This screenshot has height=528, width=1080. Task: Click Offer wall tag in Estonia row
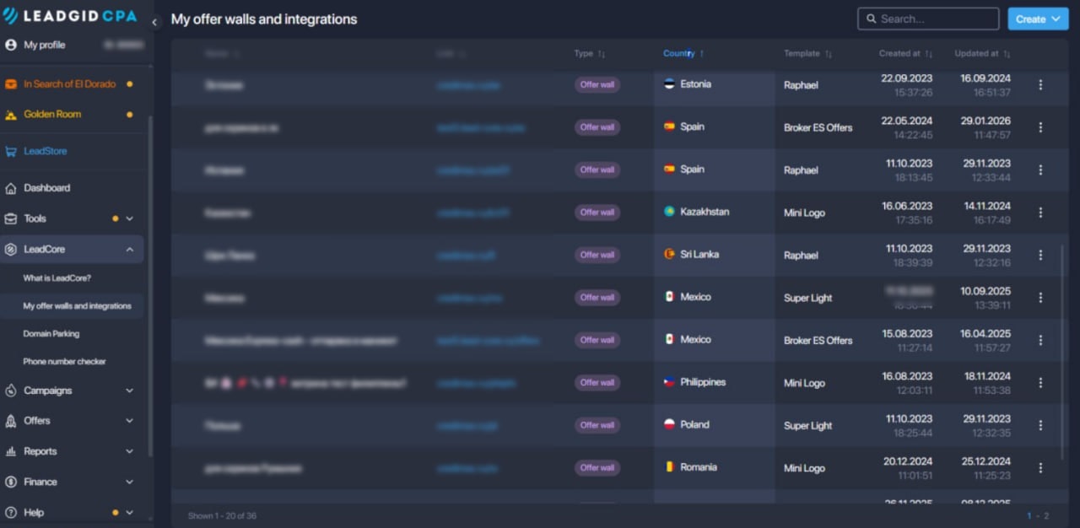(x=597, y=84)
